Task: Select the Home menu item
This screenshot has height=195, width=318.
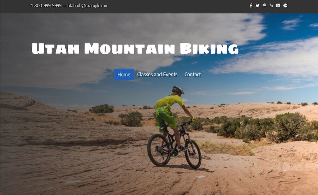Action: click(x=124, y=75)
